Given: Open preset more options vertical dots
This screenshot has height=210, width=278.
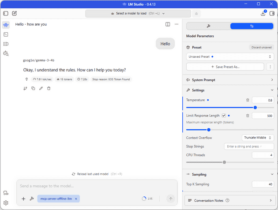Looking at the screenshot, I should pos(270,67).
